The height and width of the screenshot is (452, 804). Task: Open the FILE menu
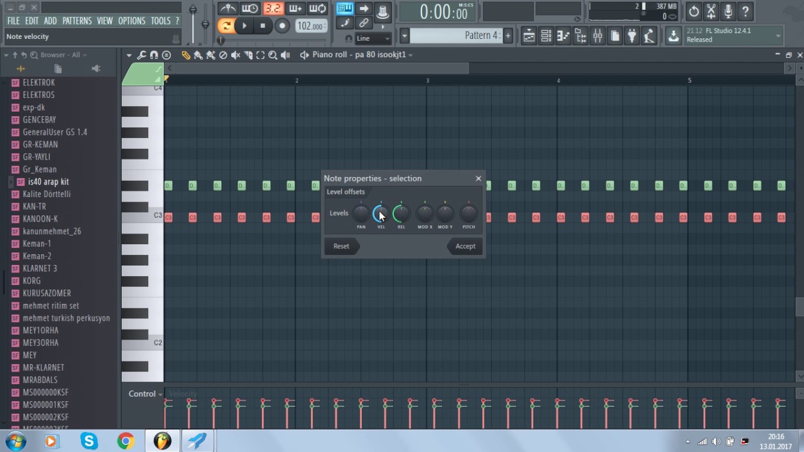coord(13,21)
